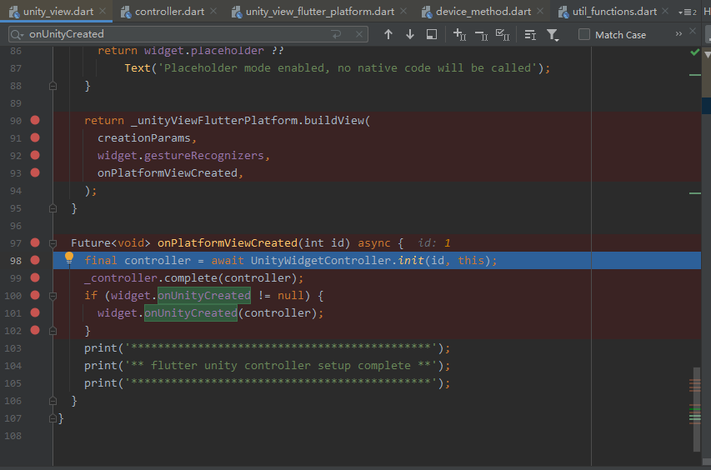711x470 pixels.
Task: Show the hidden tabs list dropdown
Action: click(687, 12)
